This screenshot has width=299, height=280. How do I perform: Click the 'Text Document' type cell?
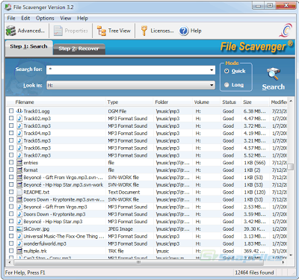click(124, 192)
